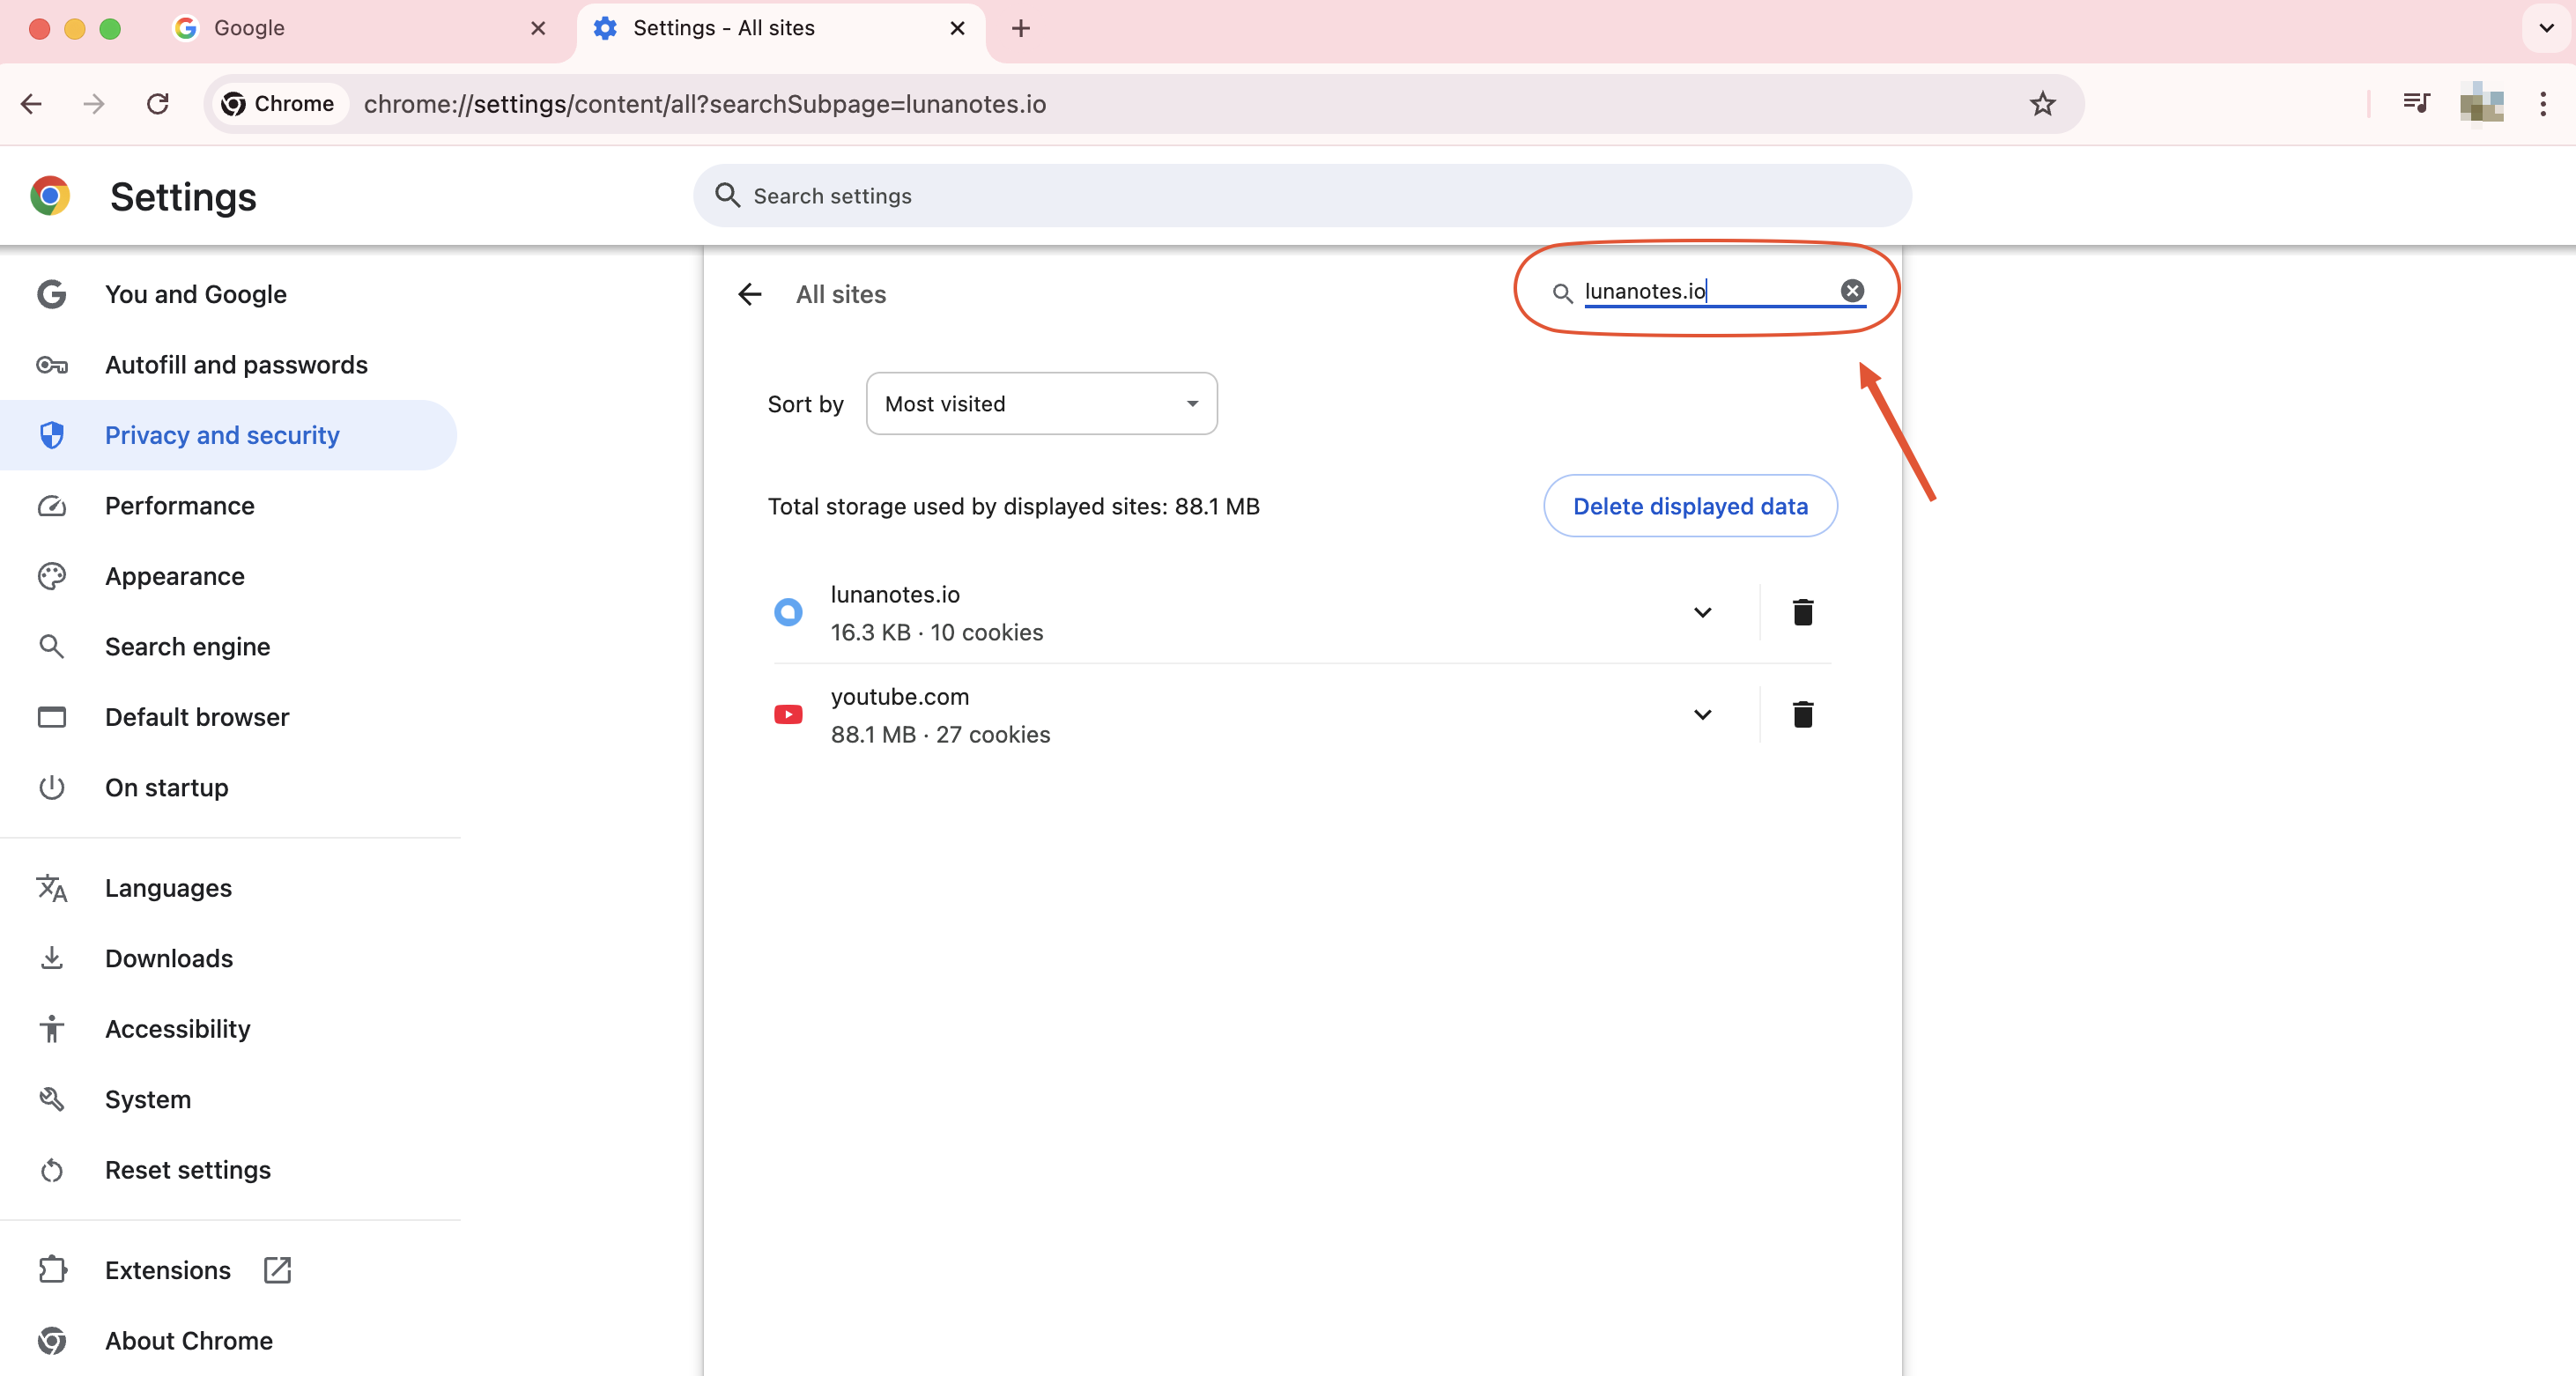Screen dimensions: 2576x1376
Task: Go back to previous settings page arrow
Action: (750, 294)
